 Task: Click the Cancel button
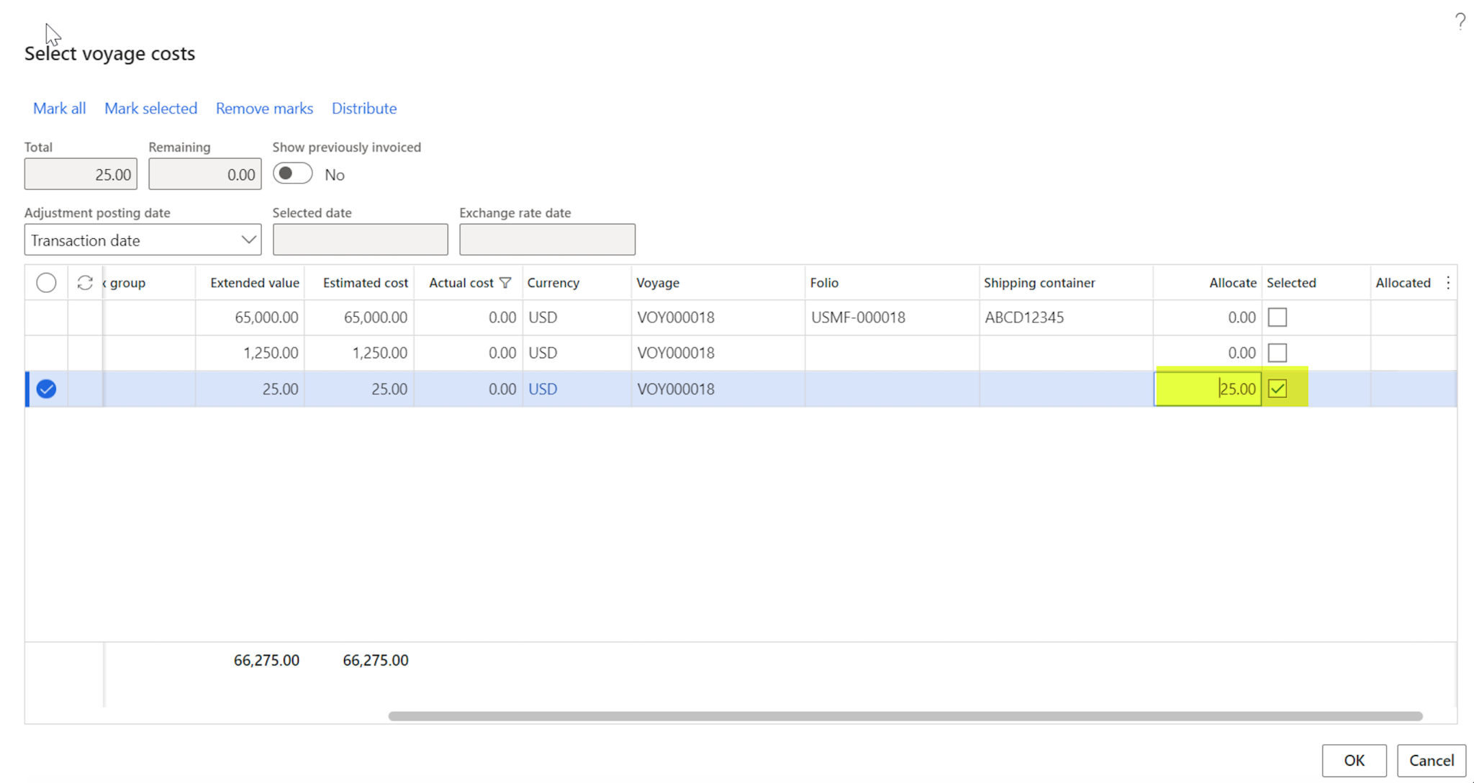tap(1431, 760)
